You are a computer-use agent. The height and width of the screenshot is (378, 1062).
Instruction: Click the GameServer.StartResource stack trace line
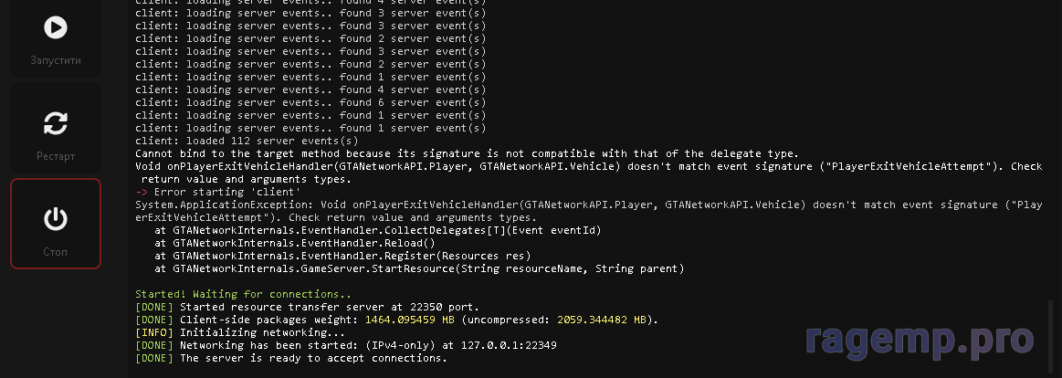(x=419, y=269)
